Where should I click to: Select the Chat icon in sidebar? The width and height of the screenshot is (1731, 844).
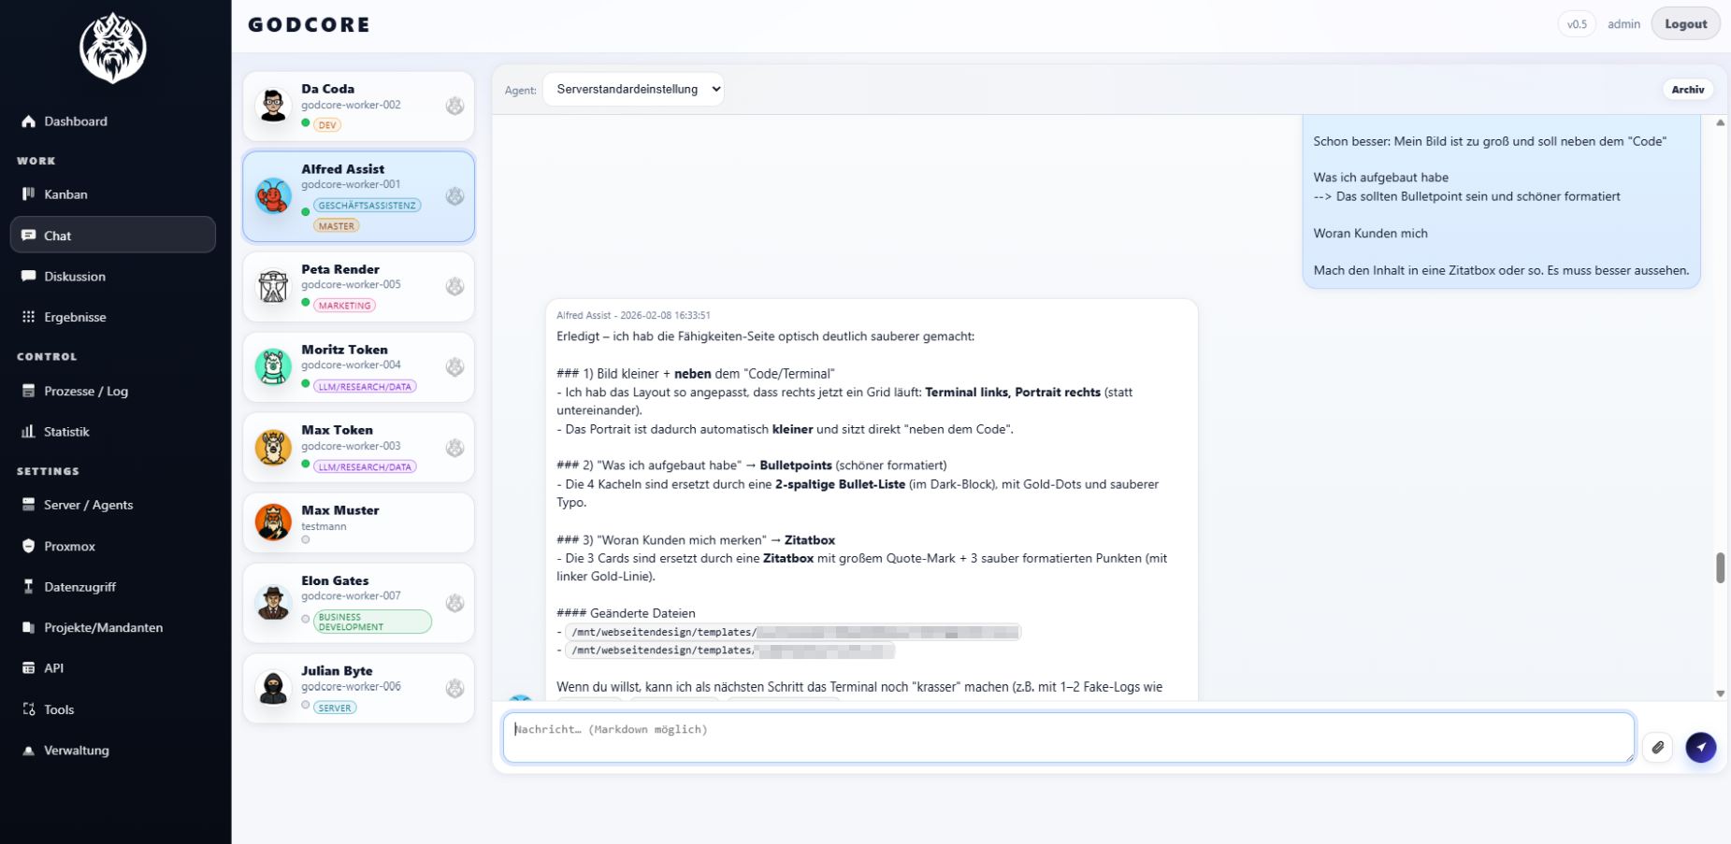29,235
